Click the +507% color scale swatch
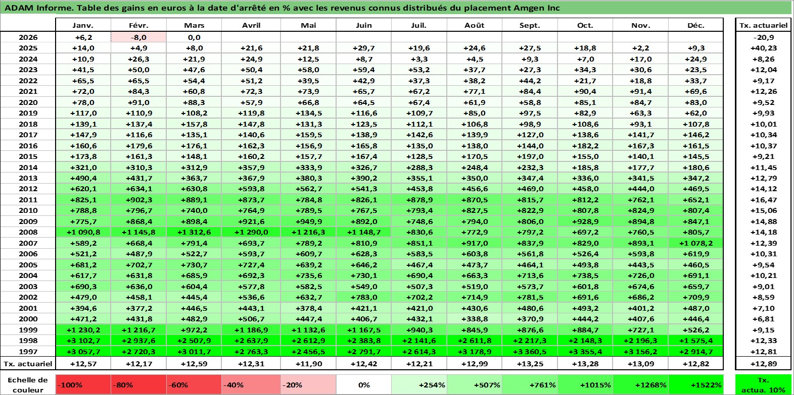Image resolution: width=794 pixels, height=395 pixels. [475, 384]
